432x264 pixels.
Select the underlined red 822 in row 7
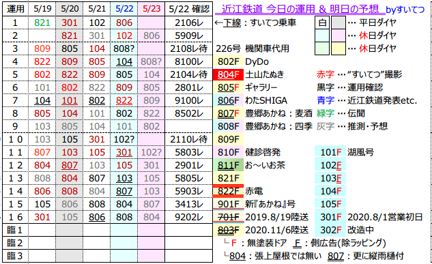click(x=124, y=100)
